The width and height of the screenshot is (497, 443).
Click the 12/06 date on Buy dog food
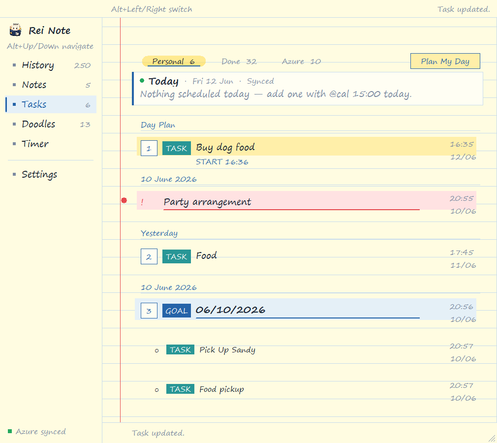click(x=463, y=157)
